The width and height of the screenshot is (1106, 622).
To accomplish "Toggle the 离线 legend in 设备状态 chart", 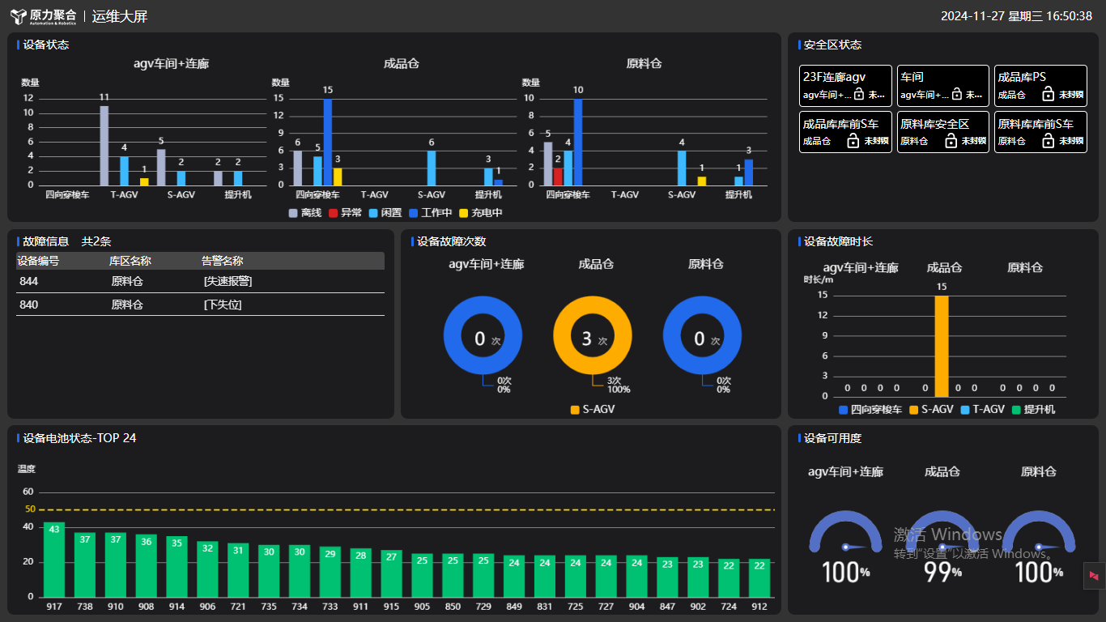I will (x=304, y=213).
